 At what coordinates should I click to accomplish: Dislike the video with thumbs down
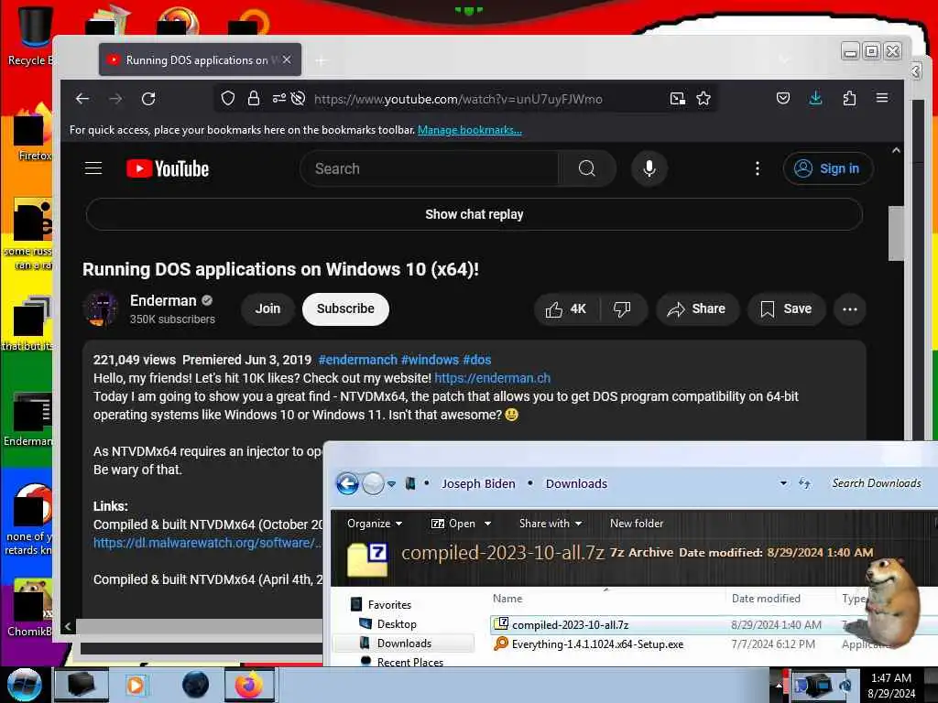[x=622, y=309]
